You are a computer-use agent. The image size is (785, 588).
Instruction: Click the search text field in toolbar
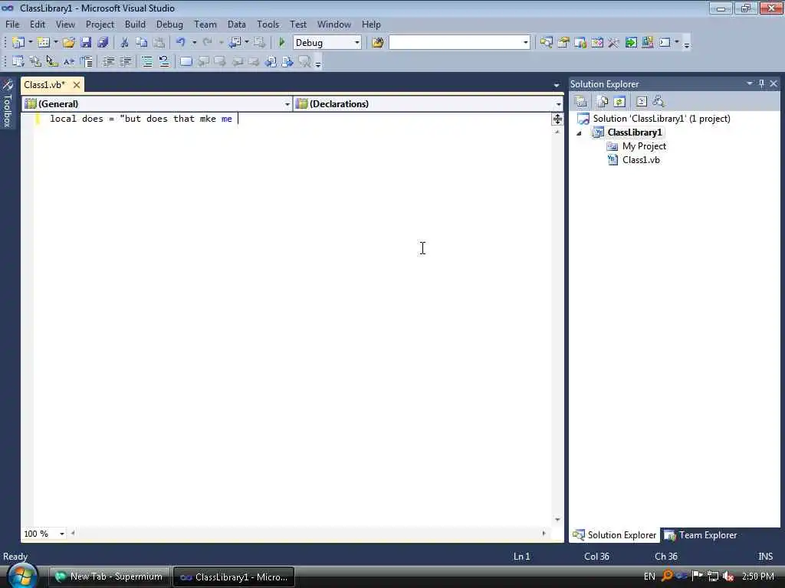pyautogui.click(x=455, y=43)
